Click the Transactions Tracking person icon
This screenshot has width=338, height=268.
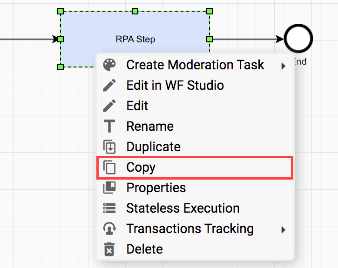pos(109,228)
